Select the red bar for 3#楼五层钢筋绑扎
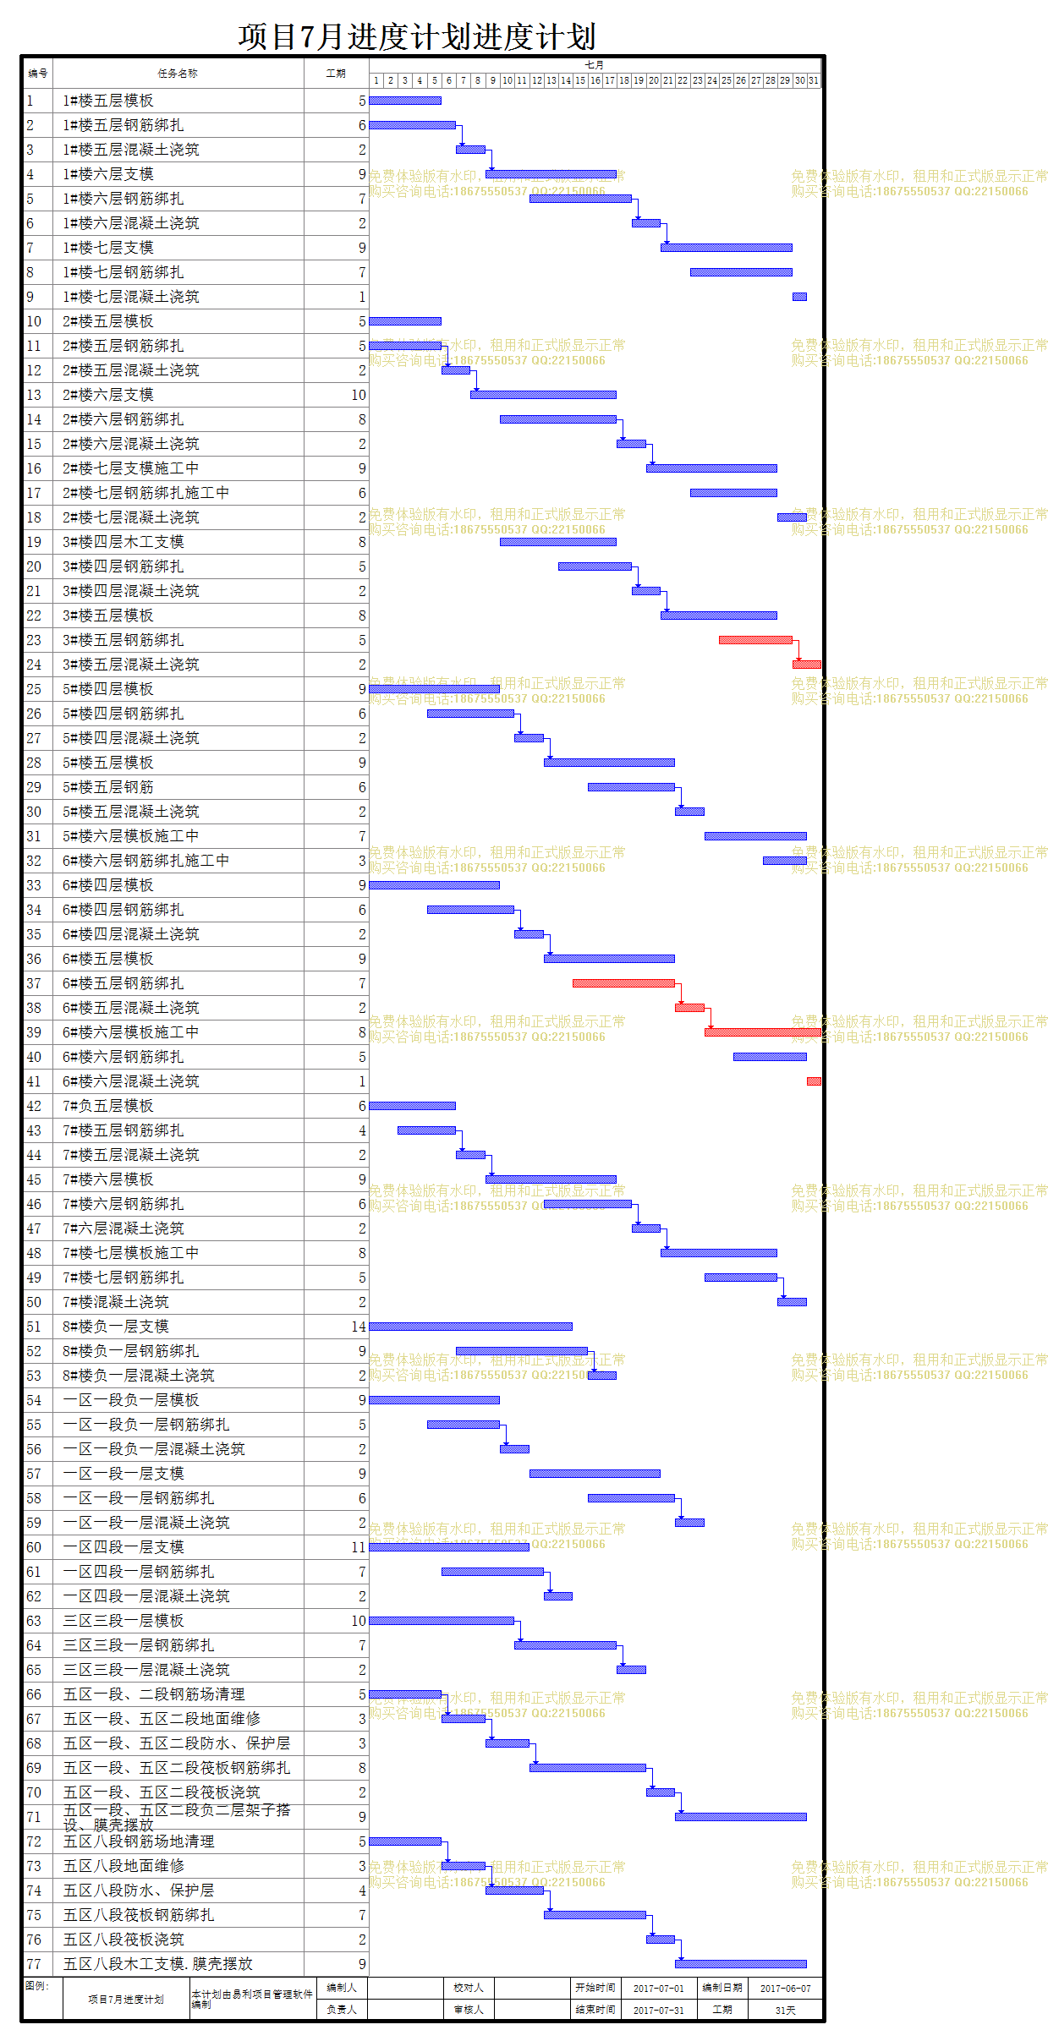Image resolution: width=1048 pixels, height=2041 pixels. click(x=755, y=640)
